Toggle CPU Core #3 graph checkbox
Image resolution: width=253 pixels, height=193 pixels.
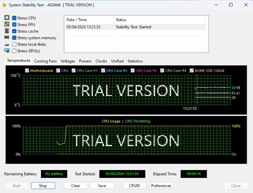tap(133, 71)
